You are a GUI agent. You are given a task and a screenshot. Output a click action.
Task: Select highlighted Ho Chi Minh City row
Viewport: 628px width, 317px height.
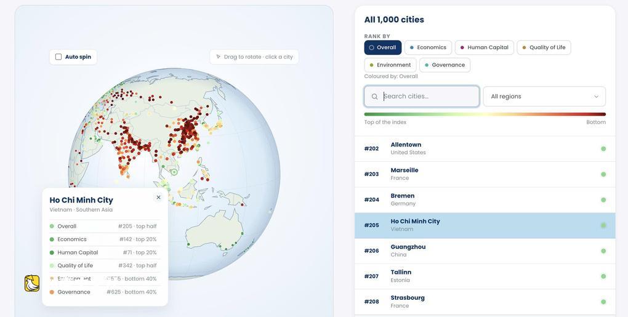click(485, 225)
